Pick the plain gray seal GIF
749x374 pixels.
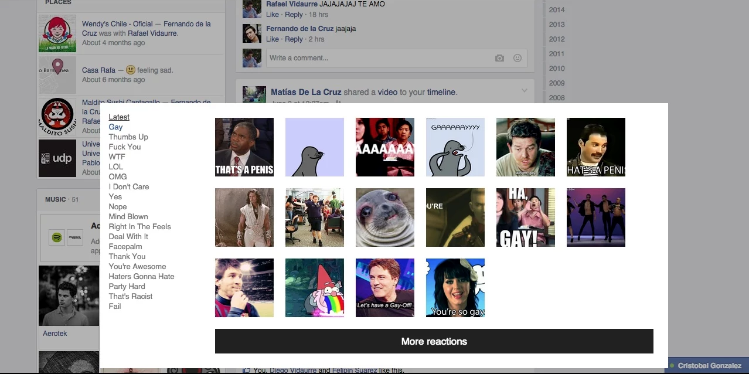click(315, 147)
